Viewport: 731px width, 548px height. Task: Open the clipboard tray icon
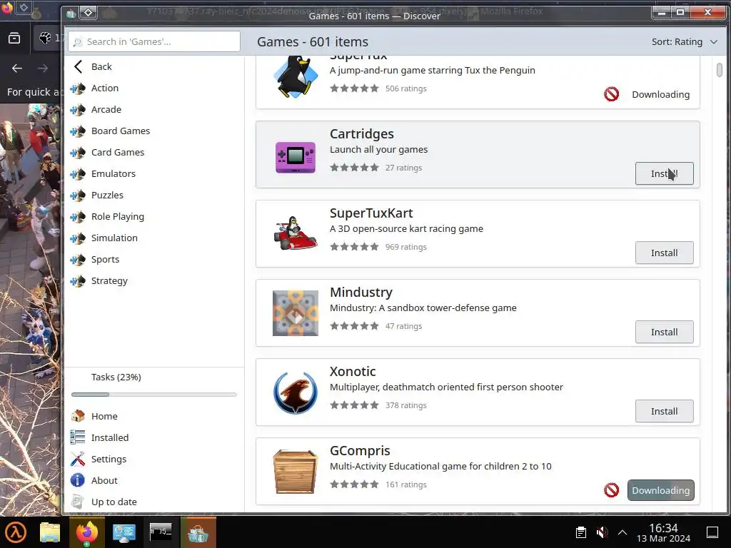point(581,532)
